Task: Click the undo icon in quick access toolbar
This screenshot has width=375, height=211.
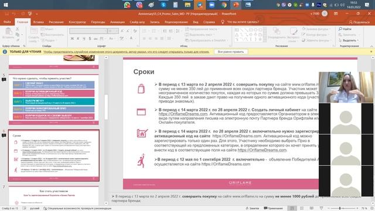Action: click(14, 14)
